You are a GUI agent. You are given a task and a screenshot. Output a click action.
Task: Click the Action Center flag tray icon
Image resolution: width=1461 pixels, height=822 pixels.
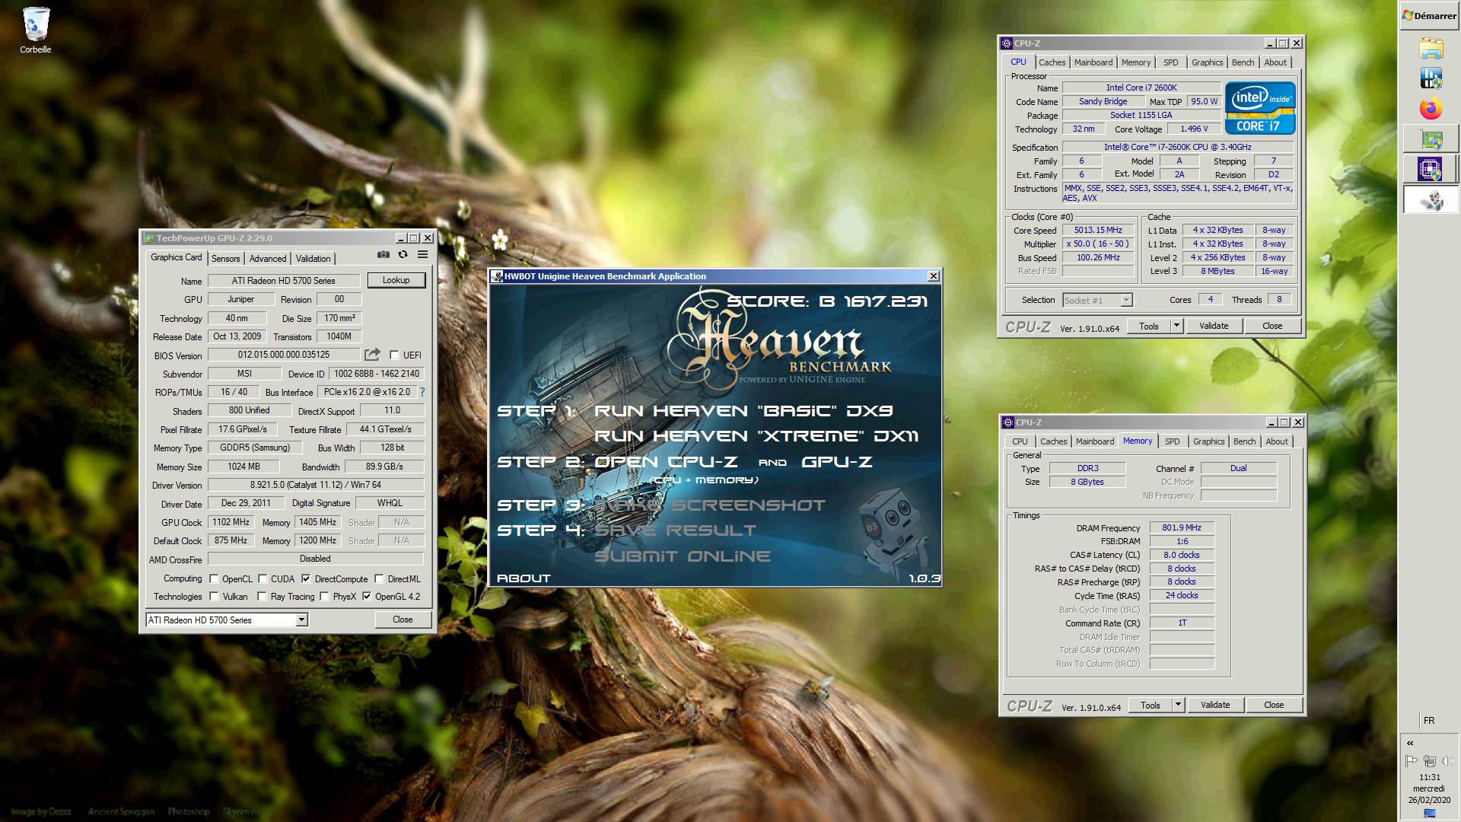[1411, 760]
